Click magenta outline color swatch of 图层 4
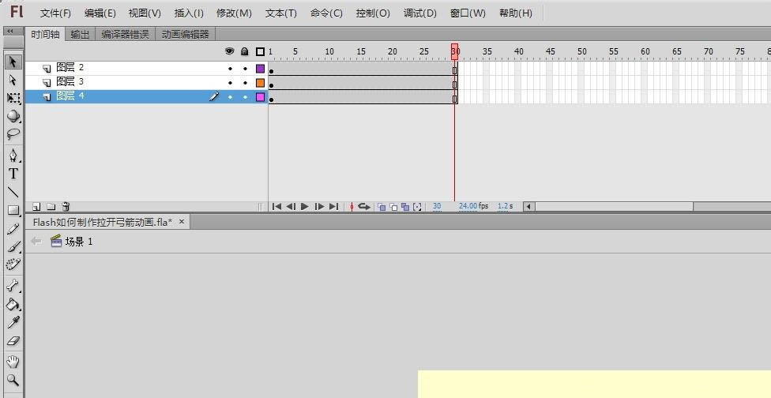 coord(260,97)
